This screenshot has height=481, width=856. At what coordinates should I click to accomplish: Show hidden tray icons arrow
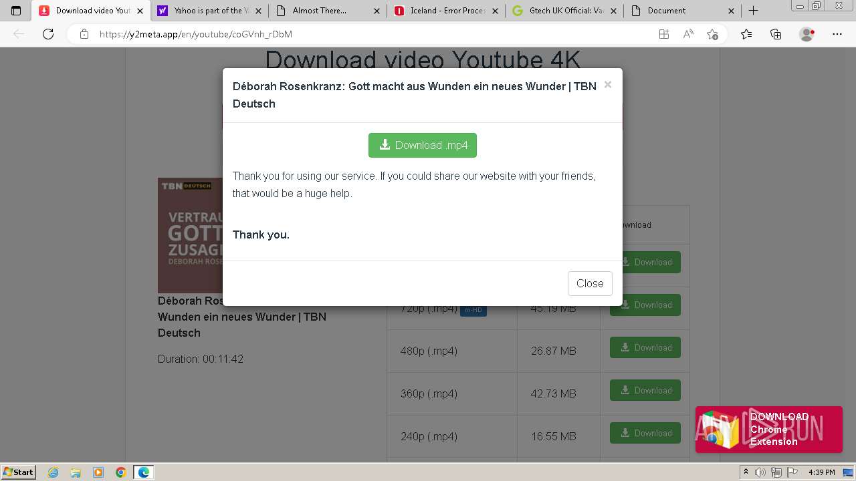[746, 472]
